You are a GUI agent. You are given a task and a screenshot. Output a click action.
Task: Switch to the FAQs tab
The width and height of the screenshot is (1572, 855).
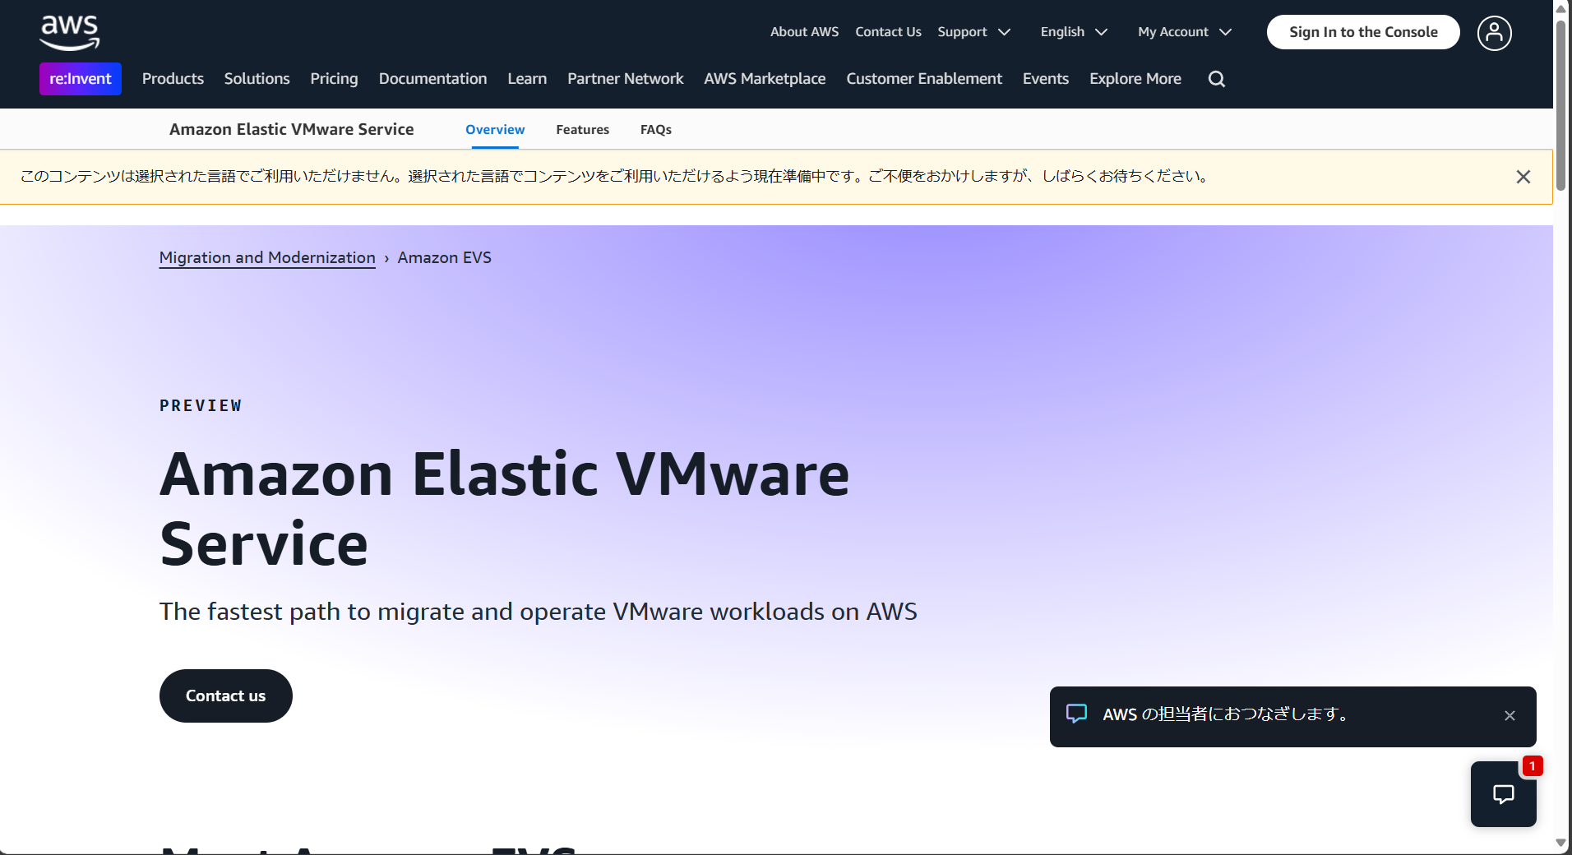(655, 129)
